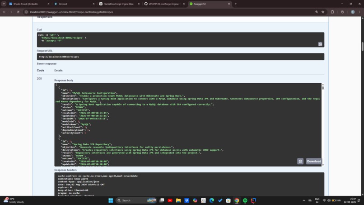Open the browser extensions menu
The width and height of the screenshot is (364, 205).
pyautogui.click(x=332, y=12)
